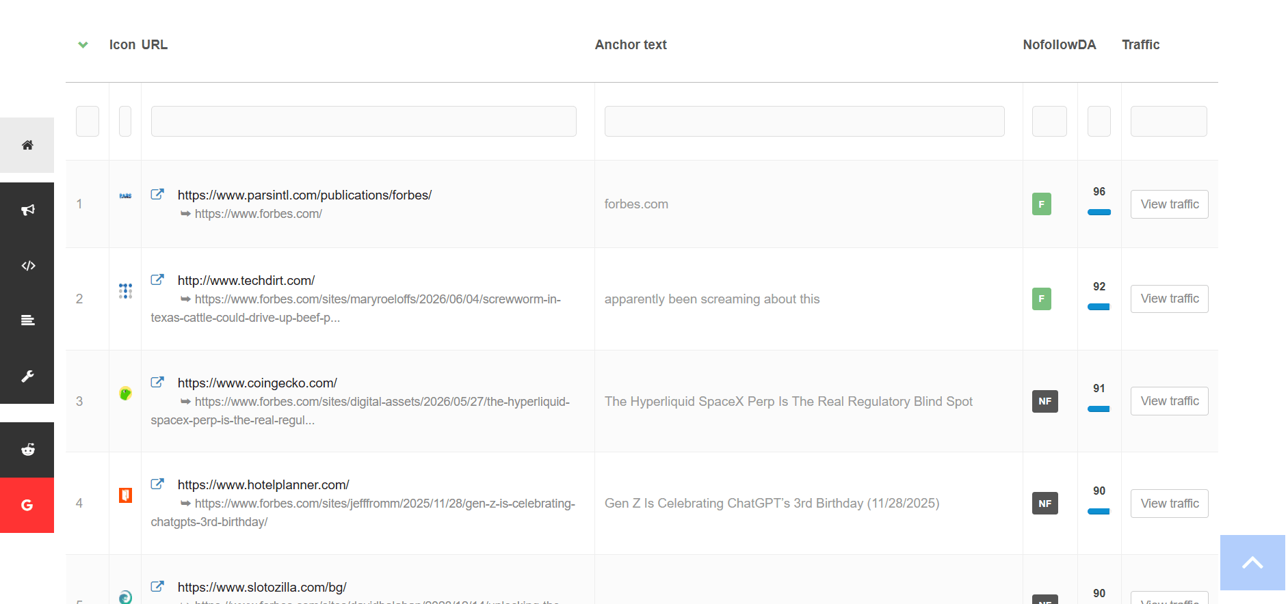Open external link icon for hotelplanner.com row
1288x604 pixels.
tap(157, 484)
